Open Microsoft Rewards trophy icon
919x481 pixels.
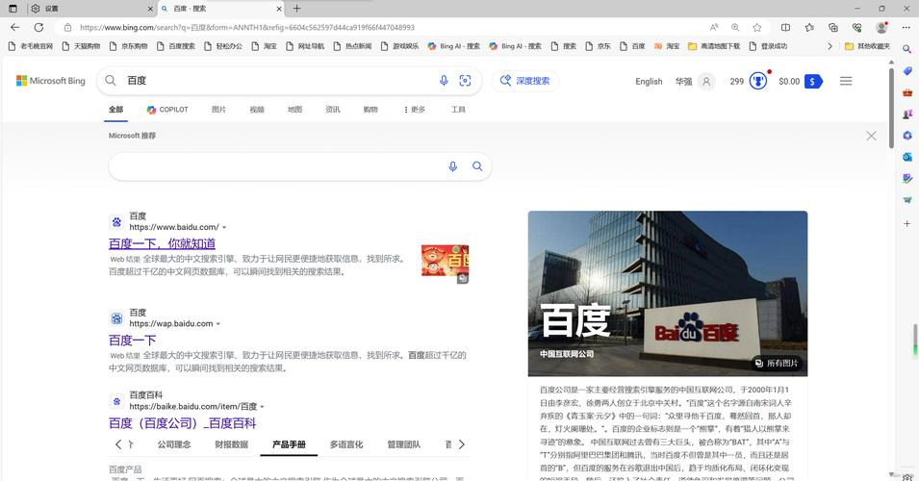[x=758, y=82]
